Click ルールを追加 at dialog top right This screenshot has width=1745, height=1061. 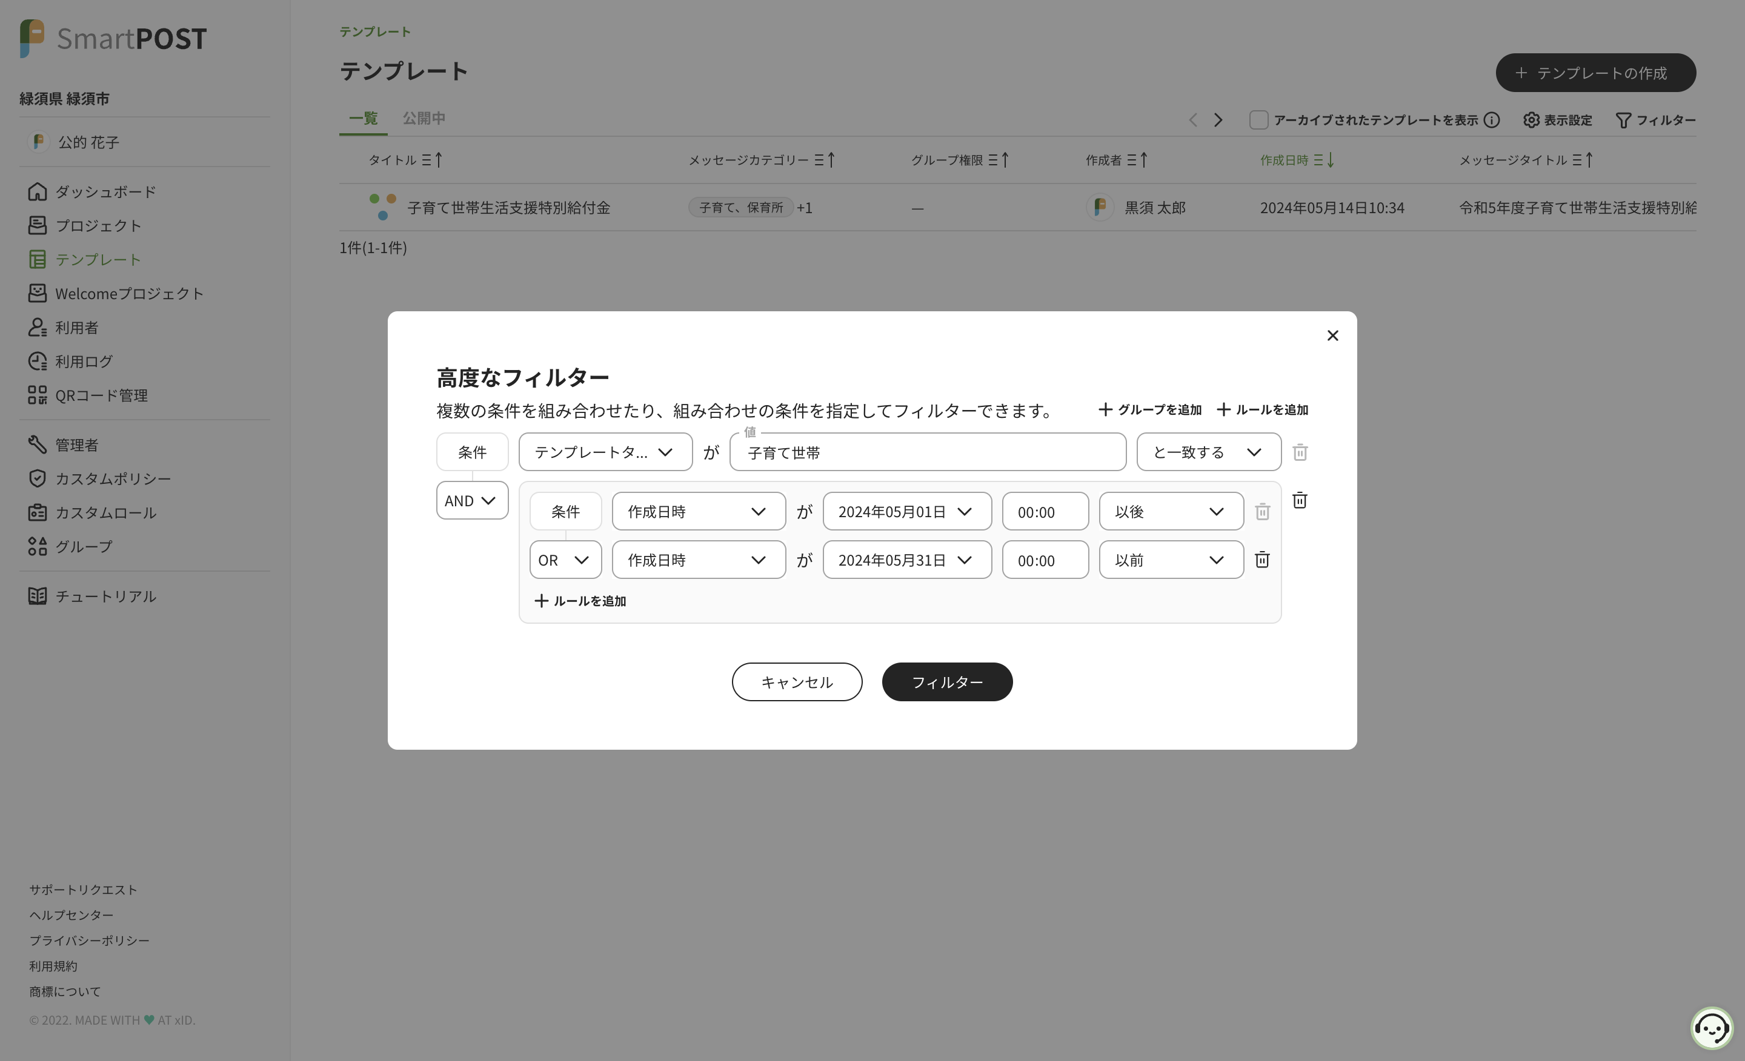coord(1262,409)
